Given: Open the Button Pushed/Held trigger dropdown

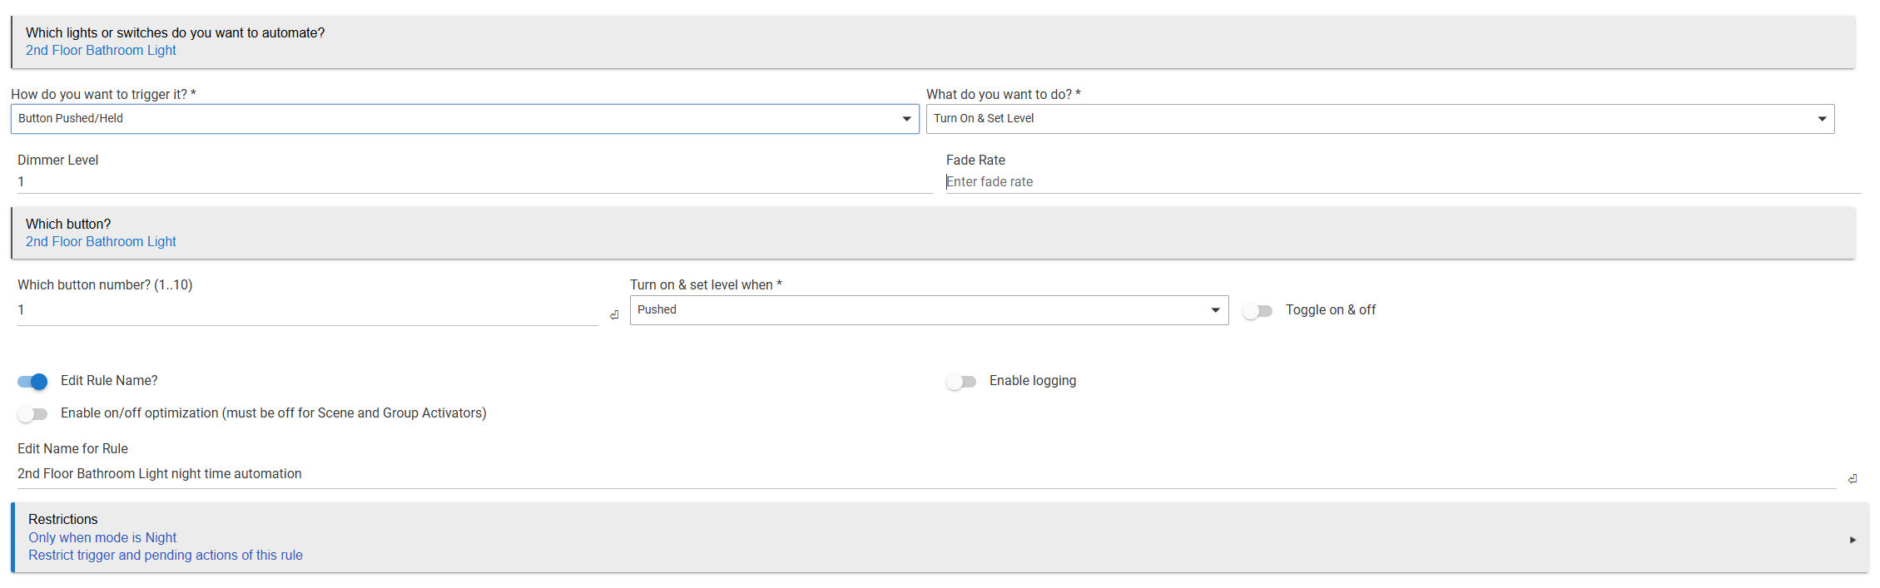Looking at the screenshot, I should [x=464, y=119].
